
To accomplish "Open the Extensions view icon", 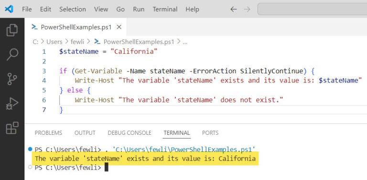I will tap(12, 128).
